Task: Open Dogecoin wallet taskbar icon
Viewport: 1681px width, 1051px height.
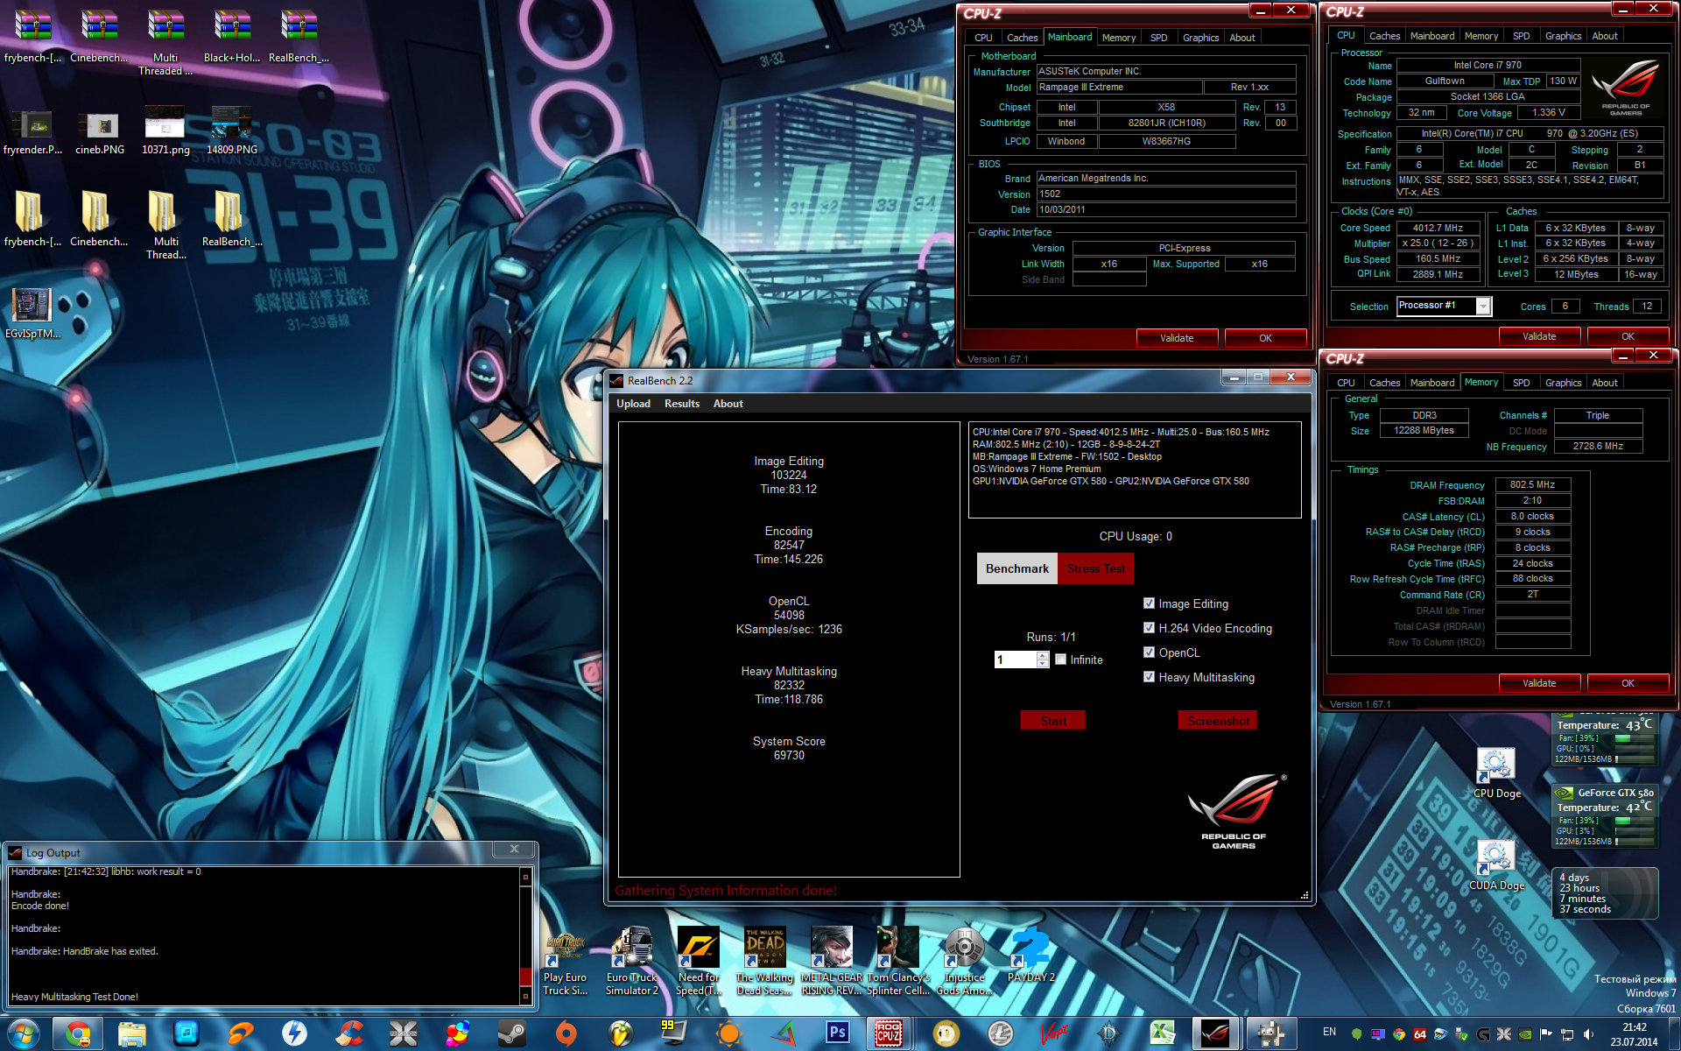Action: (x=946, y=1034)
